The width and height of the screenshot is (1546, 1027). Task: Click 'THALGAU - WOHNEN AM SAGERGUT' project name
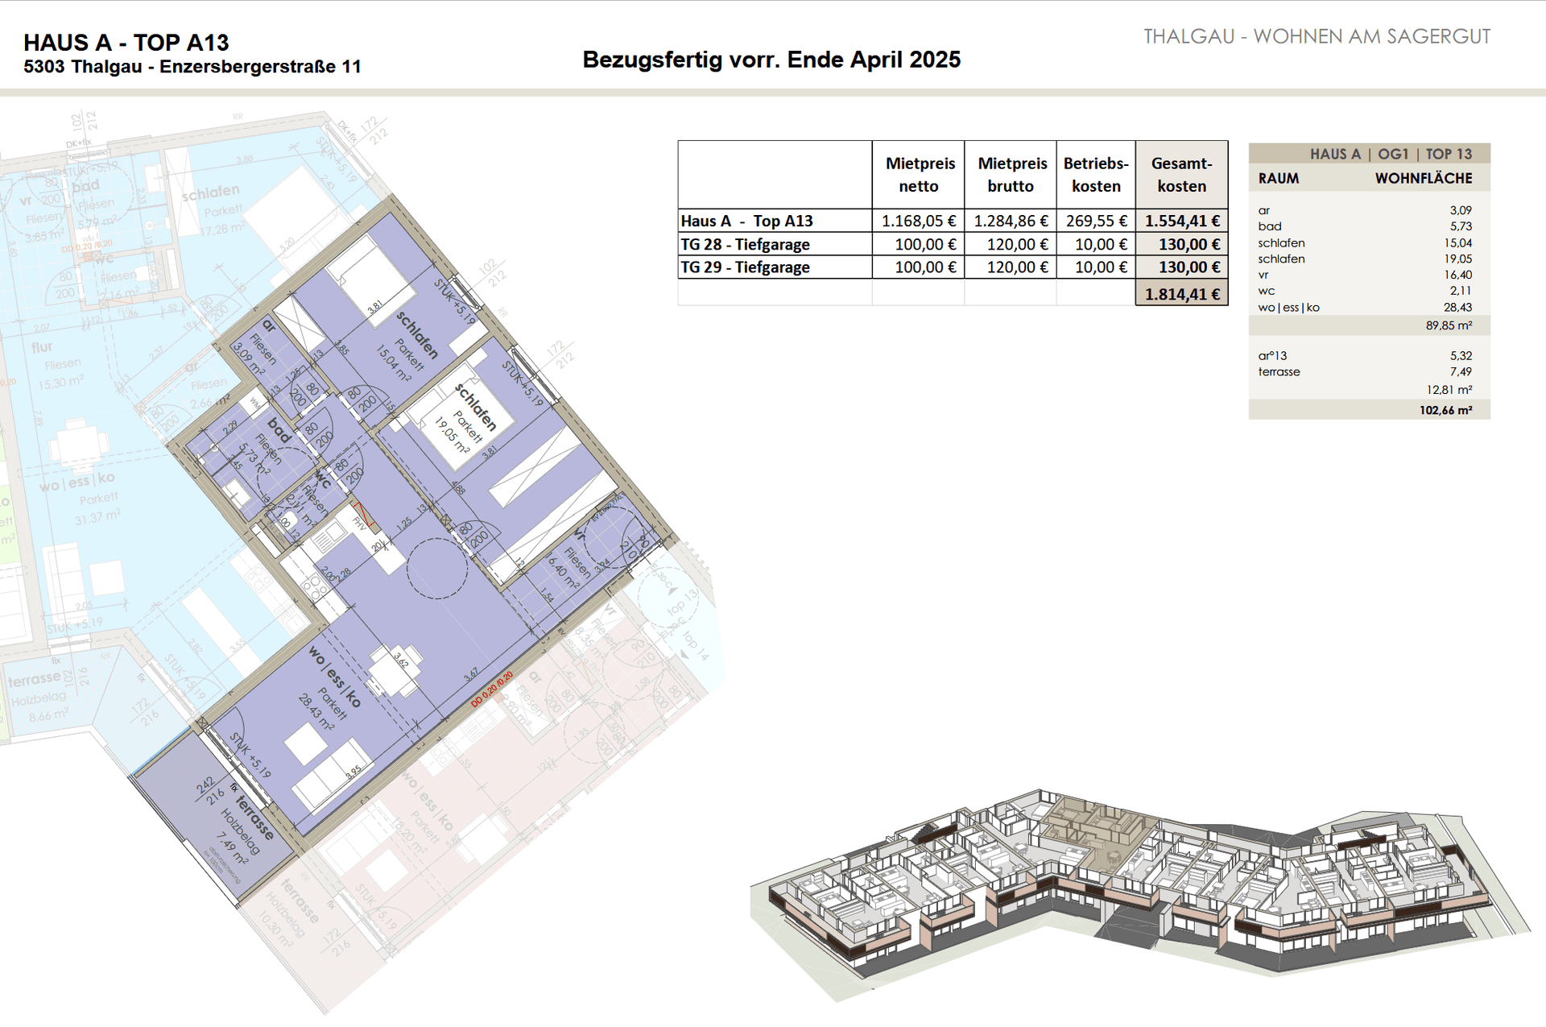[x=1317, y=37]
